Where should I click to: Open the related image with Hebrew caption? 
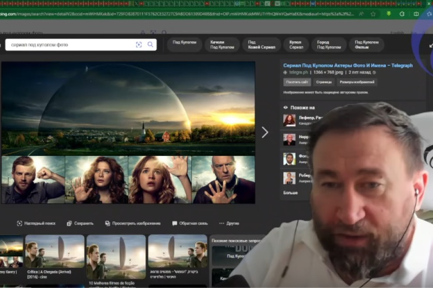pyautogui.click(x=177, y=251)
